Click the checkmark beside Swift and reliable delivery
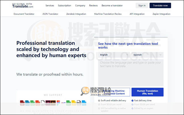Viewport: 184px width, 115px height. 99,101
